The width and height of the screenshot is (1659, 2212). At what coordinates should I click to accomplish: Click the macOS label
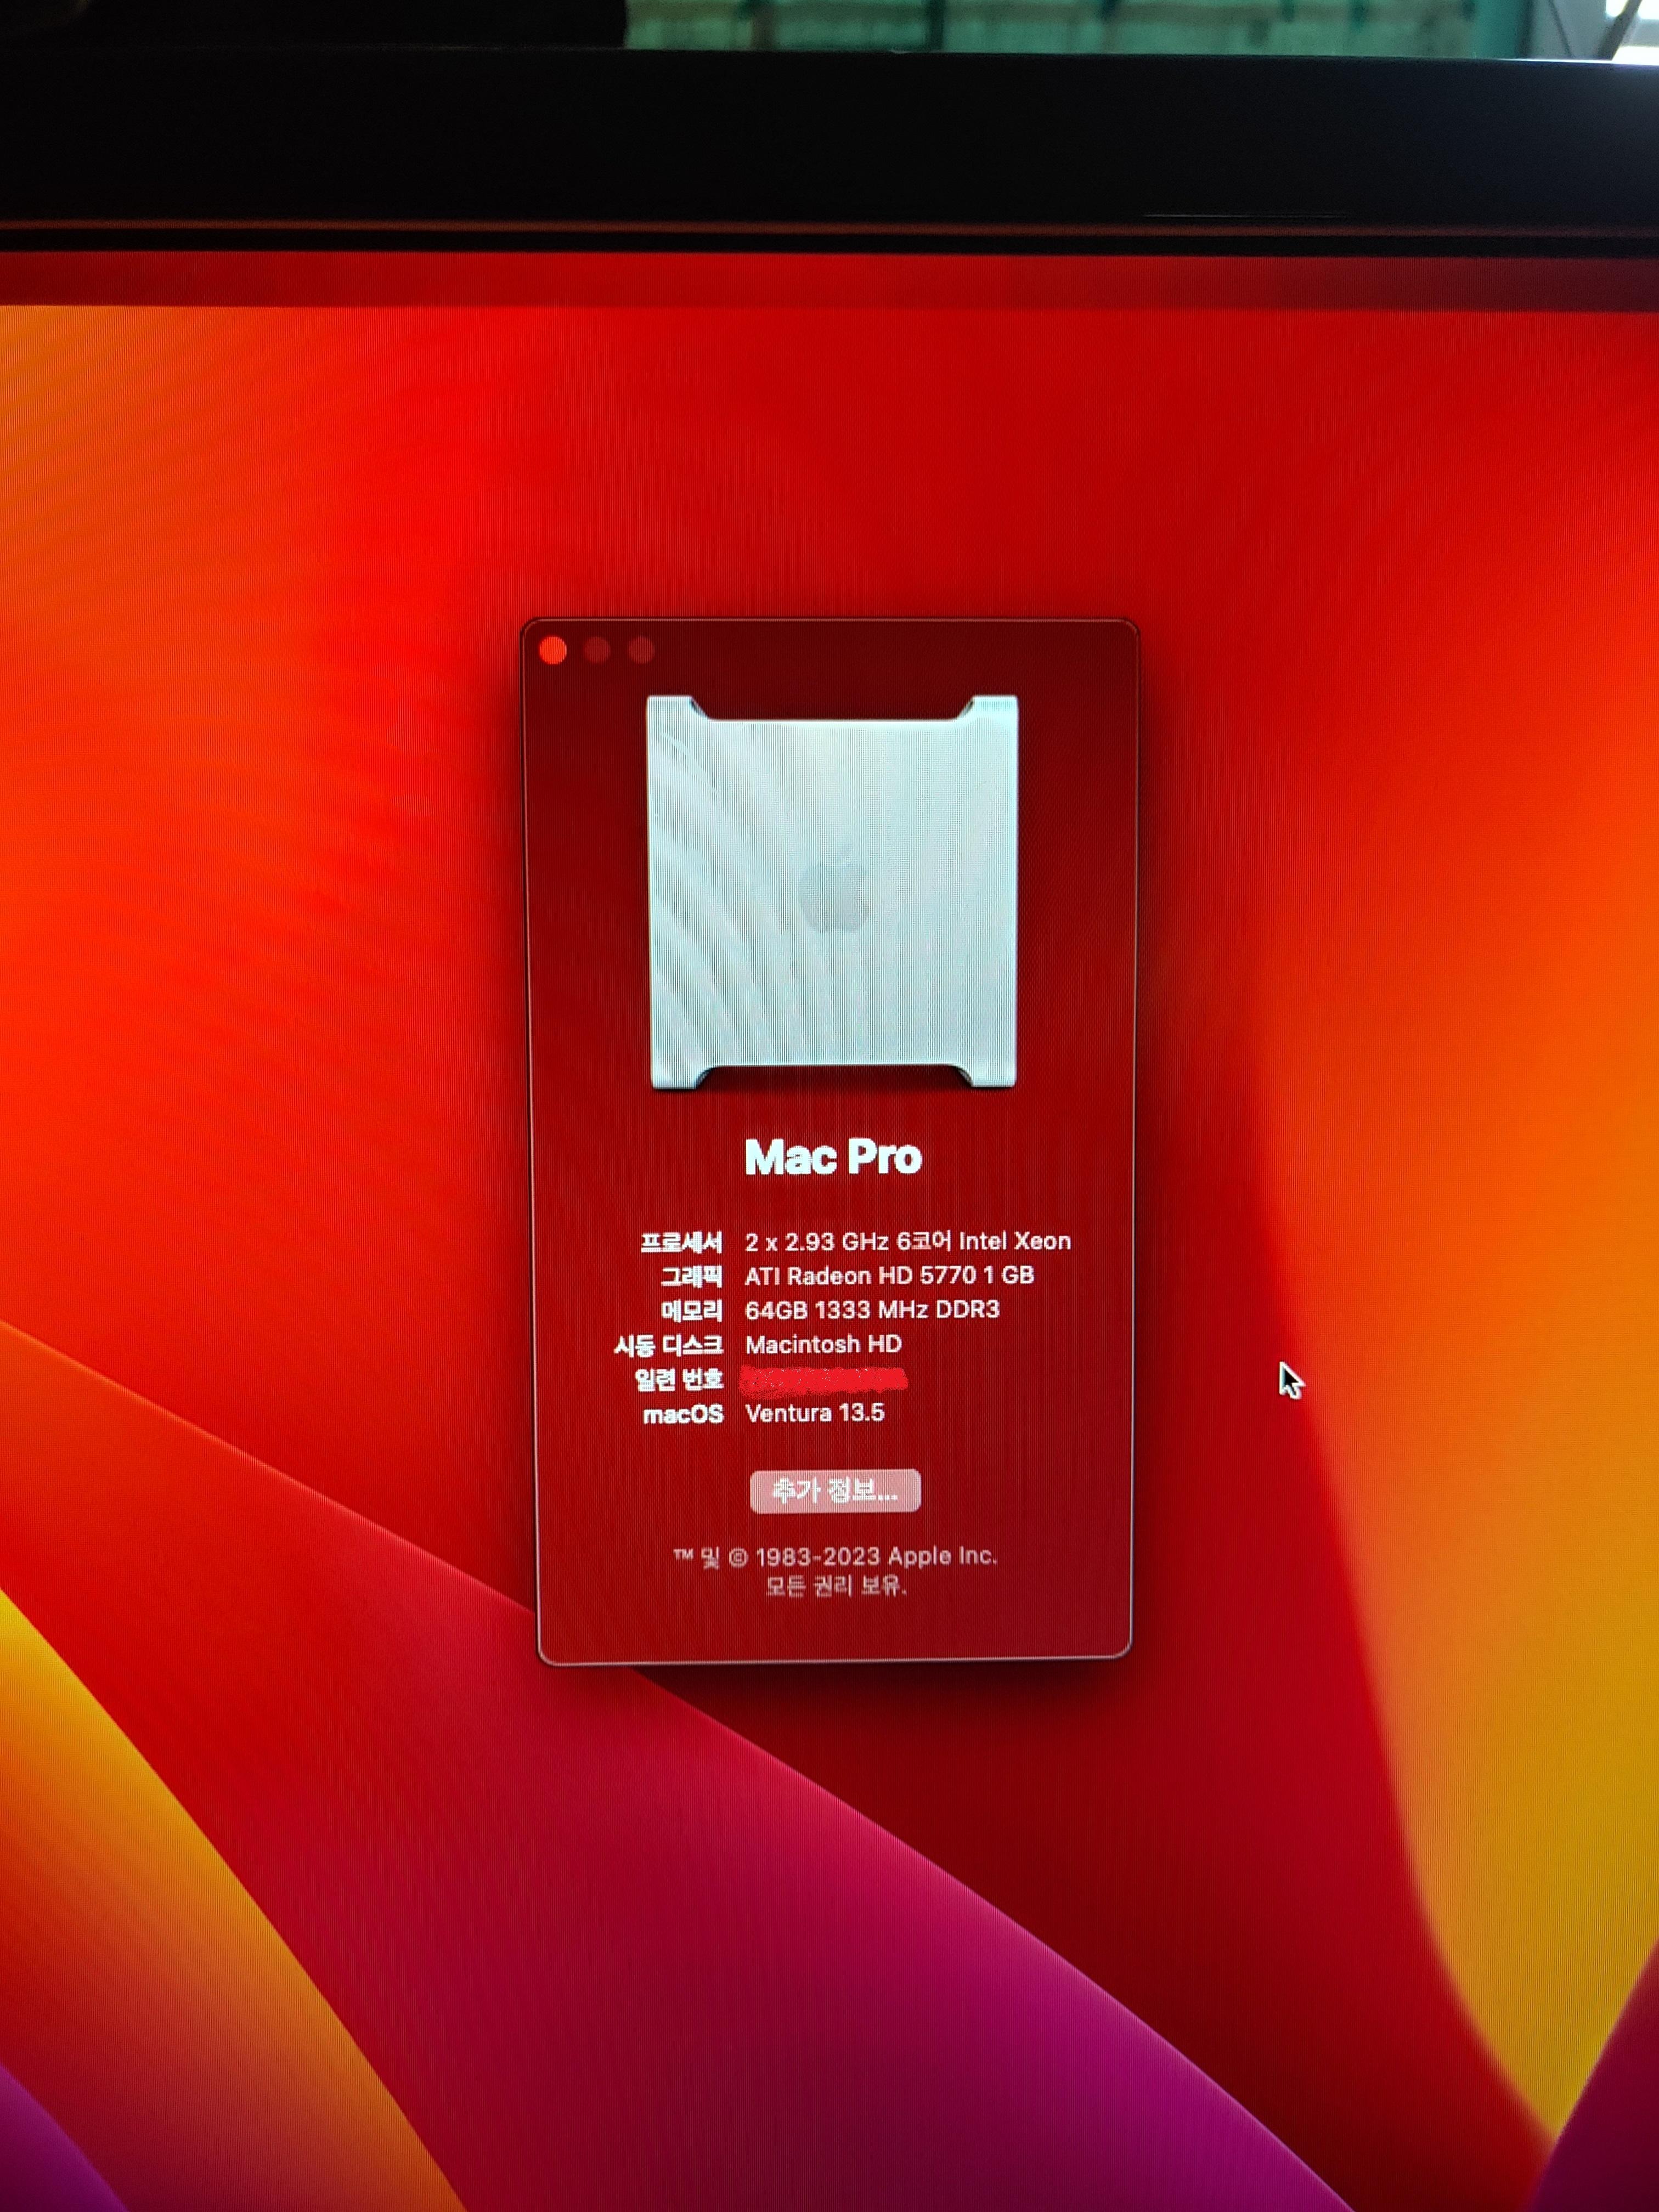pyautogui.click(x=683, y=1414)
